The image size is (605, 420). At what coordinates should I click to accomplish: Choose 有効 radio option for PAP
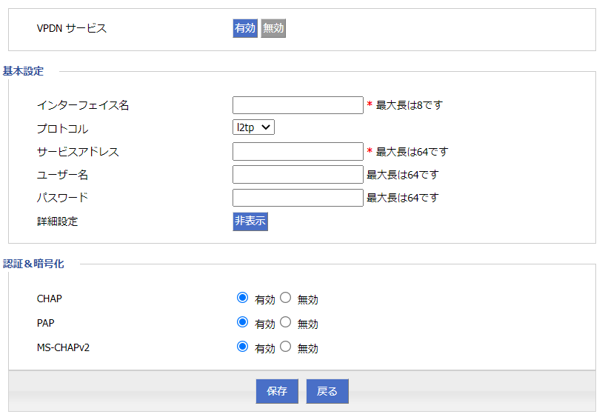[242, 322]
